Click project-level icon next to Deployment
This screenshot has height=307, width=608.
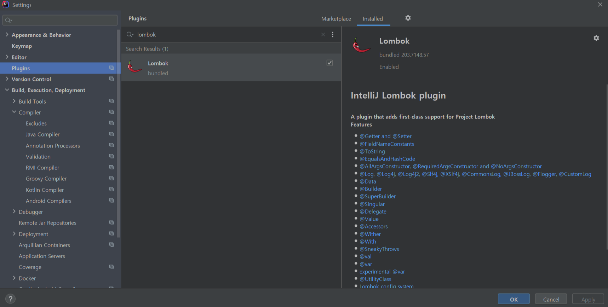point(111,234)
